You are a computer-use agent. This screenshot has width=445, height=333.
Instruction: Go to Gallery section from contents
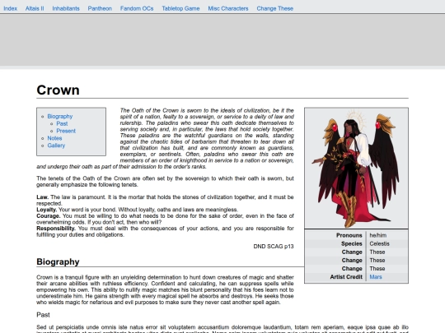(56, 146)
